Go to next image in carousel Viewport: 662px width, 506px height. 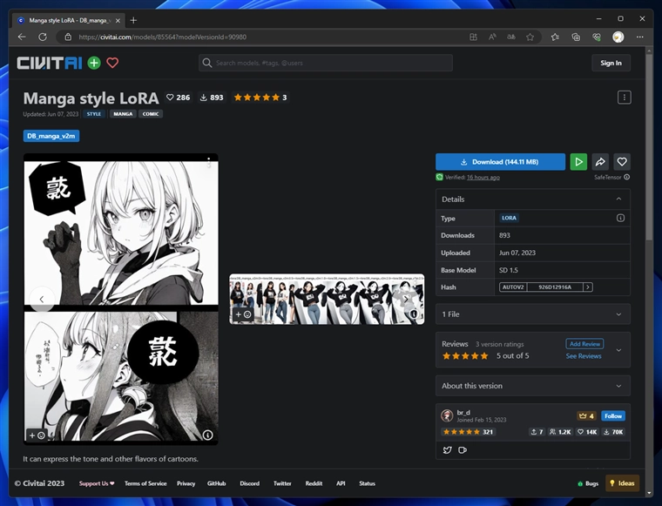point(406,299)
